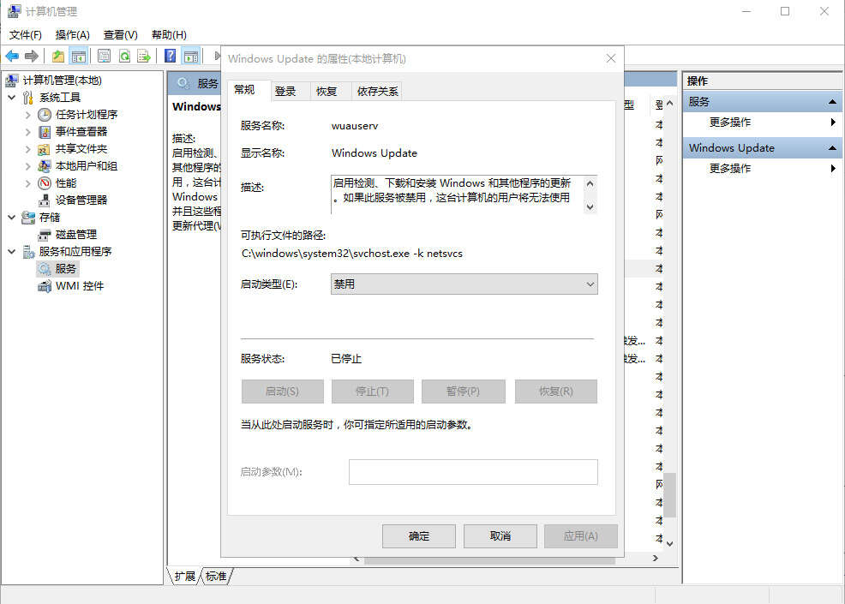The width and height of the screenshot is (845, 604).
Task: Open the 帮助(H) menu
Action: click(169, 35)
